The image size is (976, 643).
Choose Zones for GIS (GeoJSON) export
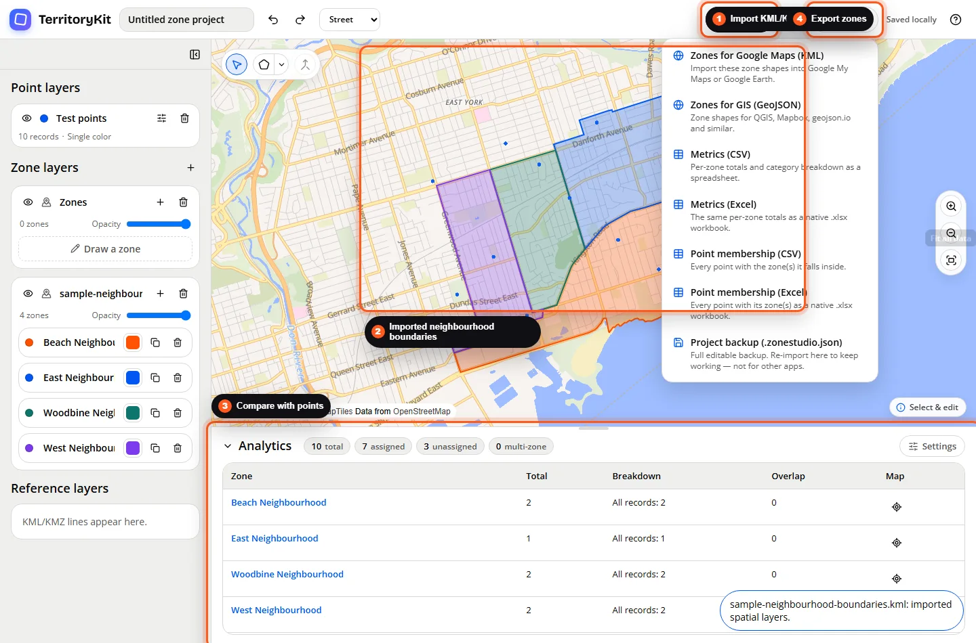pyautogui.click(x=769, y=116)
